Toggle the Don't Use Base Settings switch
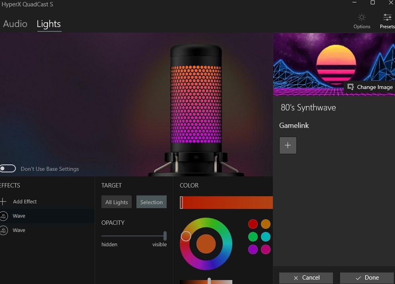 tap(8, 168)
